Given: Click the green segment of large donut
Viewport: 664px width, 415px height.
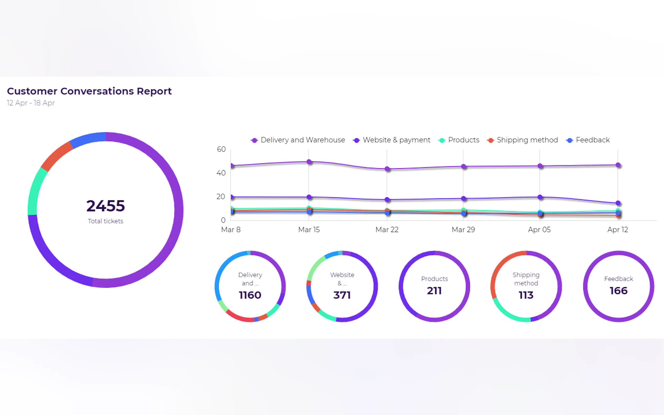Looking at the screenshot, I should coord(35,191).
